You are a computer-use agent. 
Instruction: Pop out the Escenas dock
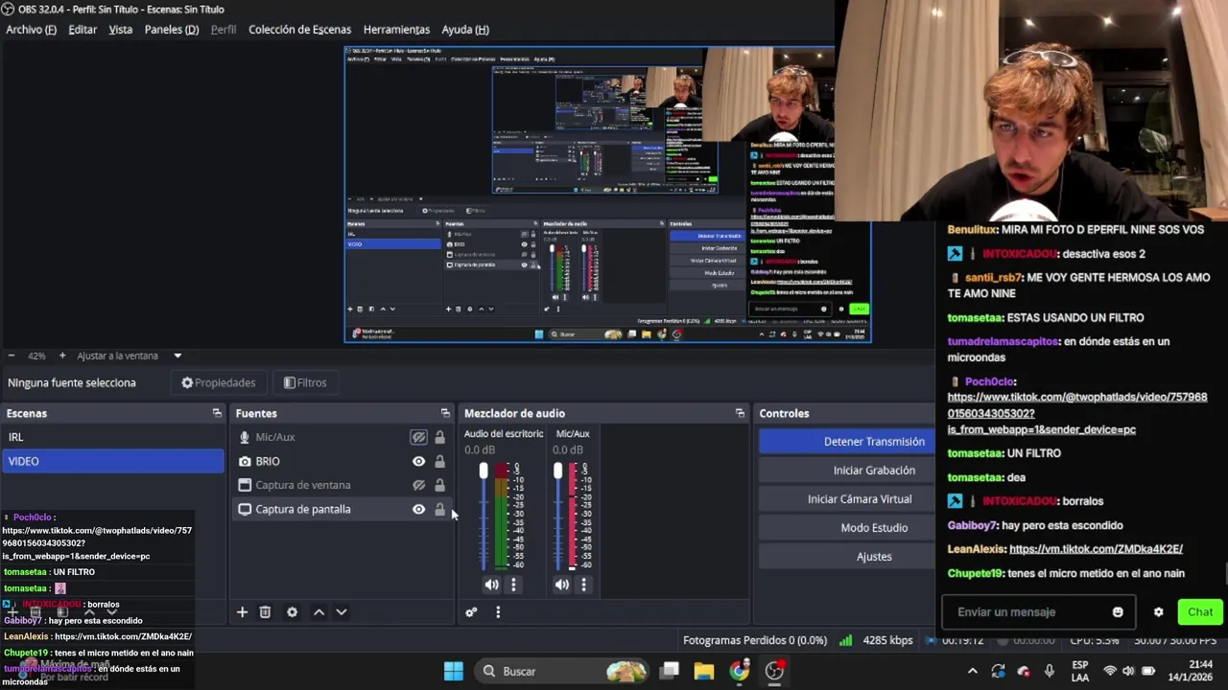(217, 413)
